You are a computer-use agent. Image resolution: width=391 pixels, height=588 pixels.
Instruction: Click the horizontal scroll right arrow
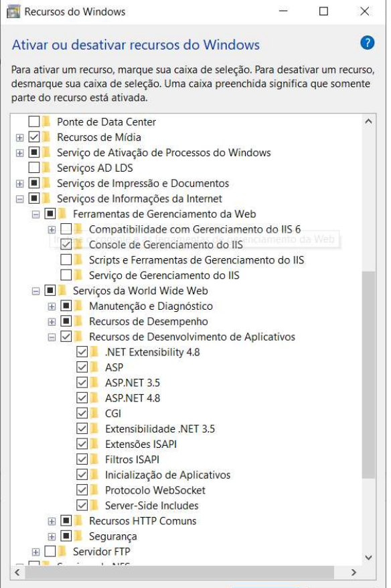[354, 573]
